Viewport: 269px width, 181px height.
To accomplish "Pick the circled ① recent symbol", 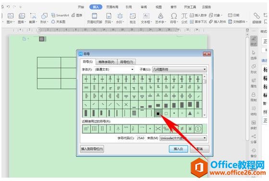I will [198, 129].
